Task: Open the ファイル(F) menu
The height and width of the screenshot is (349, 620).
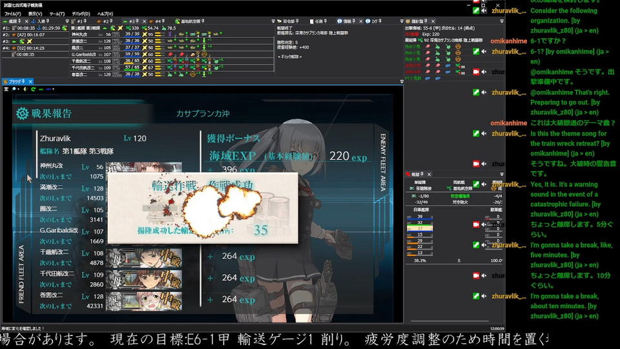Action: [x=12, y=14]
